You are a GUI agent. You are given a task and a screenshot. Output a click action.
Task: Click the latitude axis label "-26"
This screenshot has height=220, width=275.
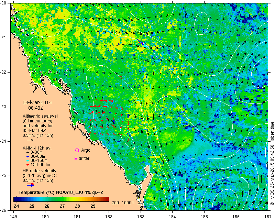tap(3, 210)
